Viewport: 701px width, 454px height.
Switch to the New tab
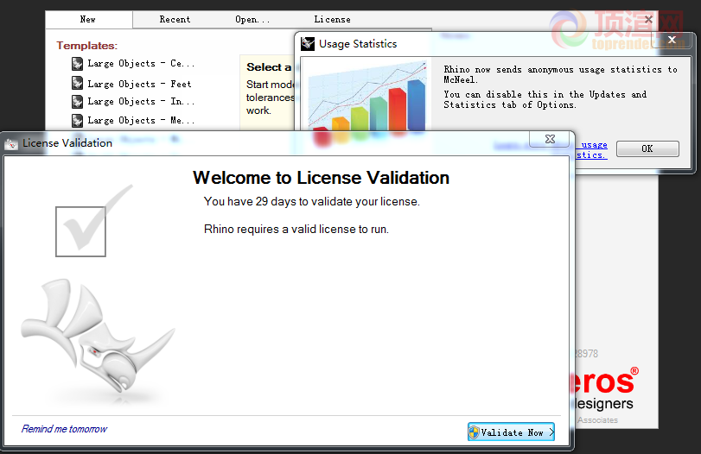tap(88, 20)
